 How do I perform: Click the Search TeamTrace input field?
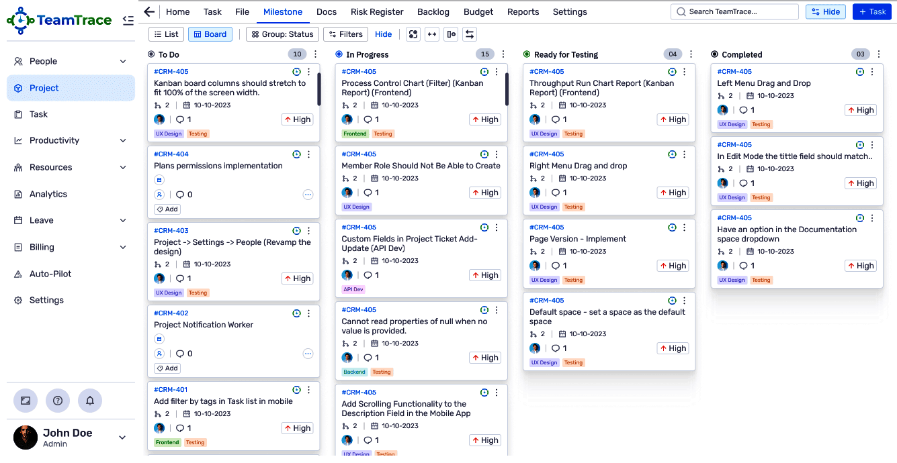coord(734,11)
